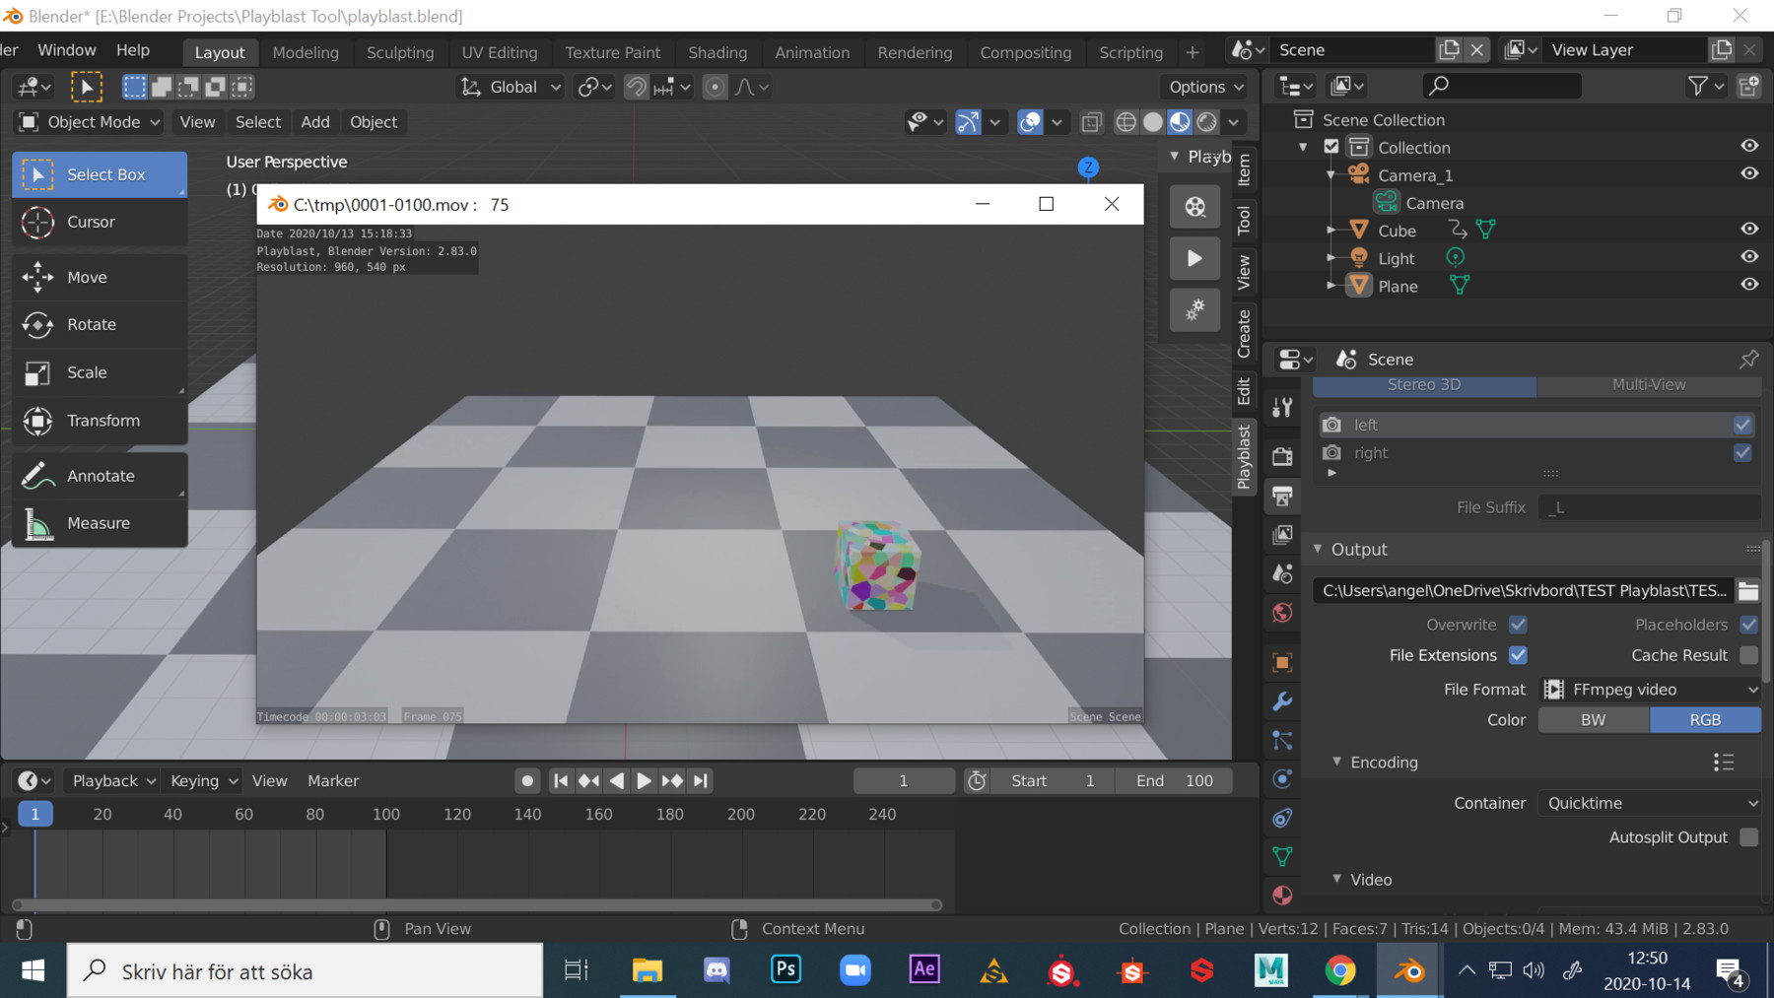1774x998 pixels.
Task: Enable Autosplit Output checkbox
Action: pos(1748,837)
